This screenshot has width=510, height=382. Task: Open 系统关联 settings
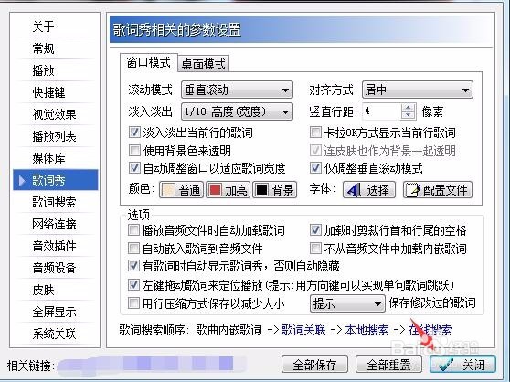tap(54, 334)
